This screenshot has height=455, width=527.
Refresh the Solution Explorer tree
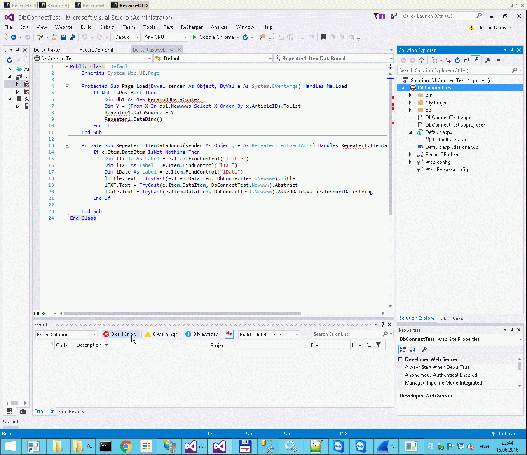click(x=457, y=60)
